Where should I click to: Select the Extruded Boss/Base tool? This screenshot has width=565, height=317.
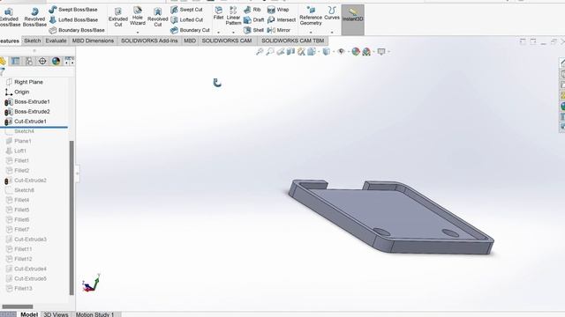[10, 18]
